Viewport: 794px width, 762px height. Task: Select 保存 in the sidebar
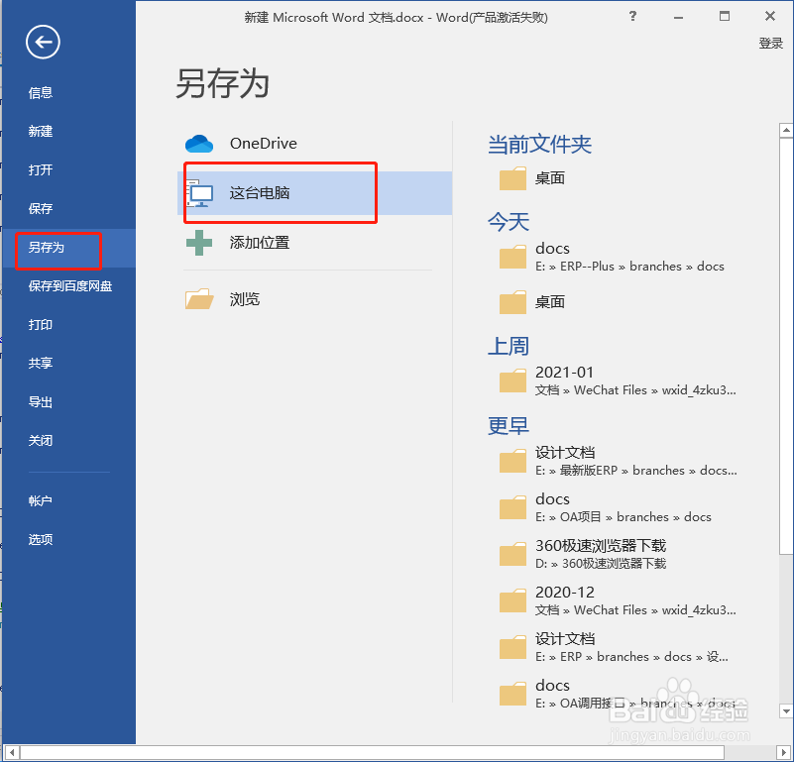point(41,208)
